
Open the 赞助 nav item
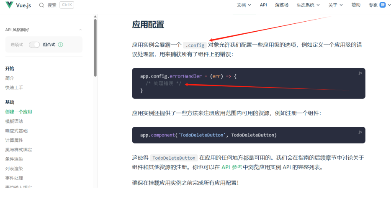pyautogui.click(x=356, y=5)
